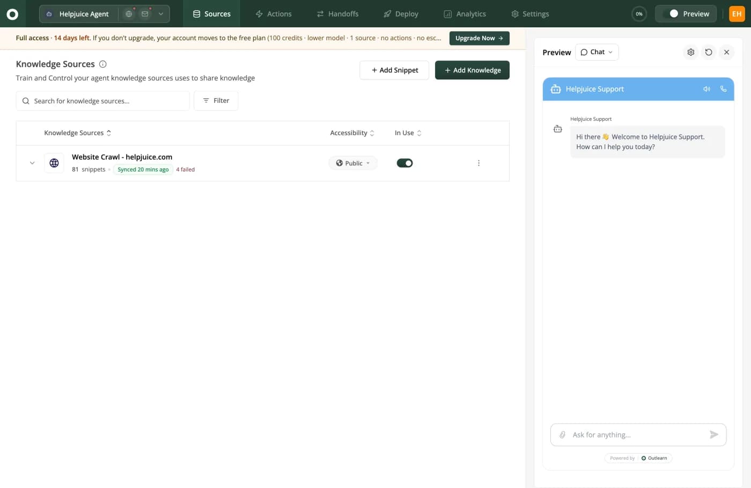
Task: Open Website Crawl - helpjuice.com source
Action: click(x=122, y=157)
